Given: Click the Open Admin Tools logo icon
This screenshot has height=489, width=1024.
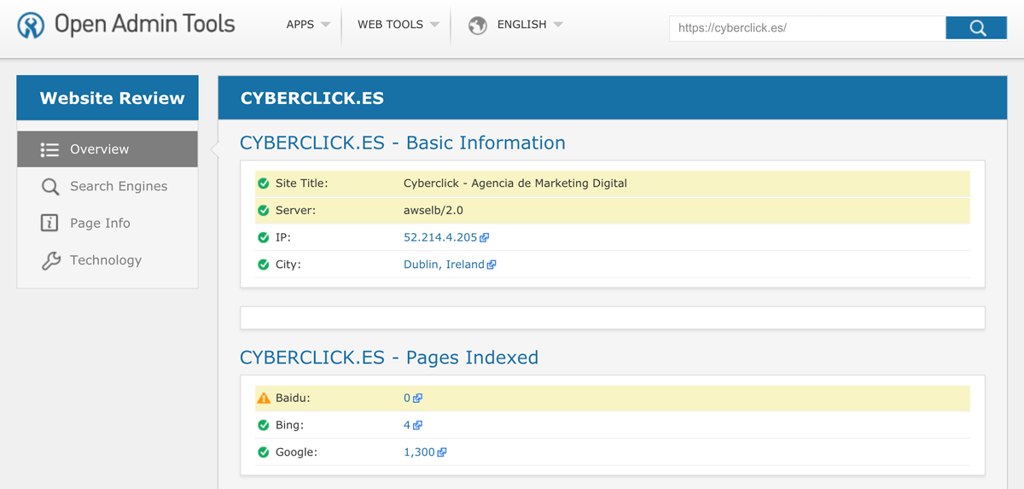Looking at the screenshot, I should [x=31, y=26].
